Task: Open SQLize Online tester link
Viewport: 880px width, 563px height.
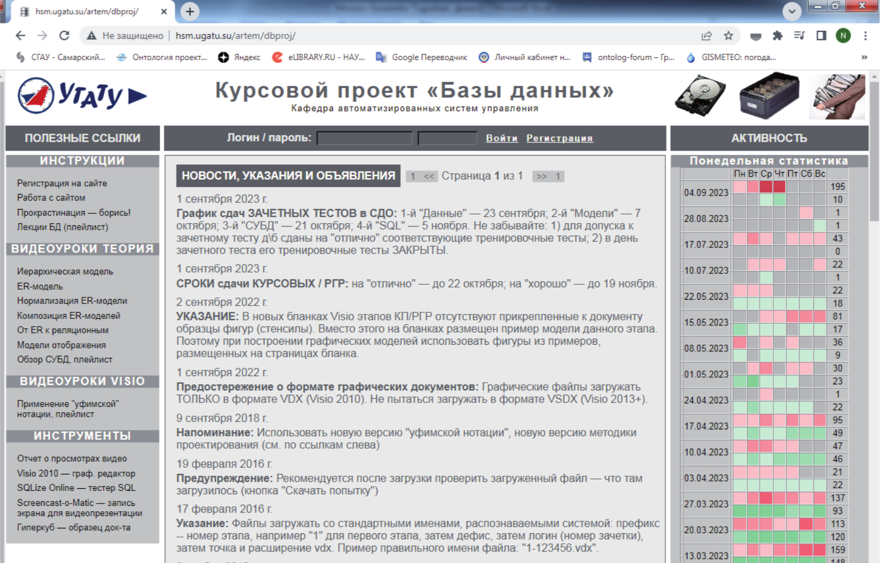Action: (x=76, y=488)
